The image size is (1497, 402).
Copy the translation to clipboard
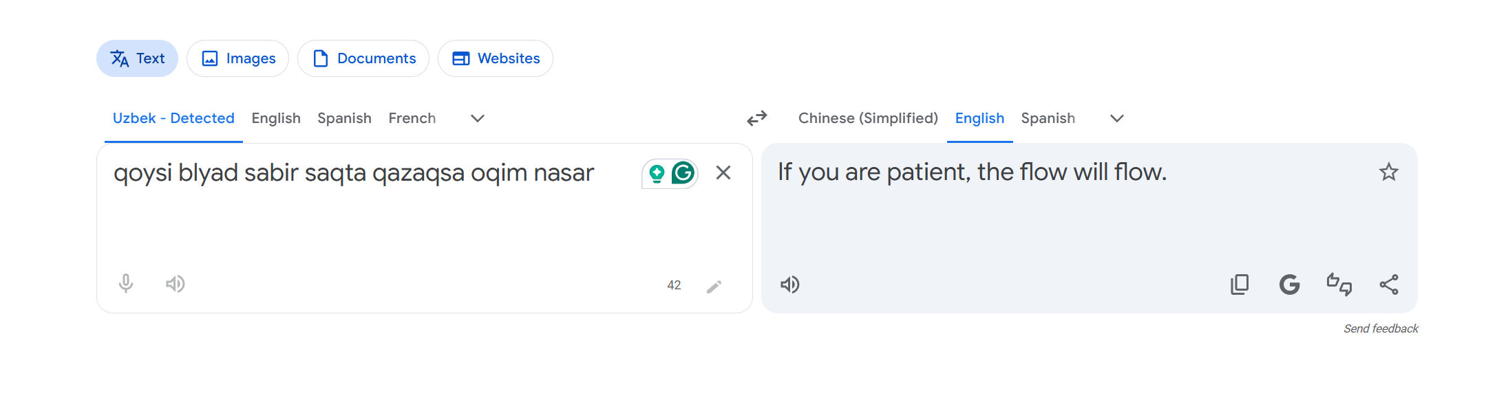(x=1240, y=284)
